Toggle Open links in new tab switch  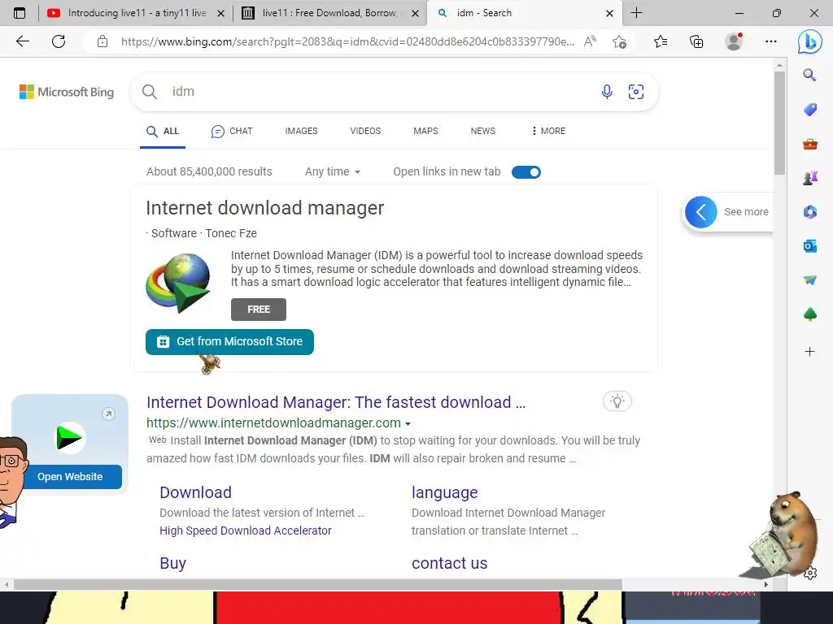point(526,172)
